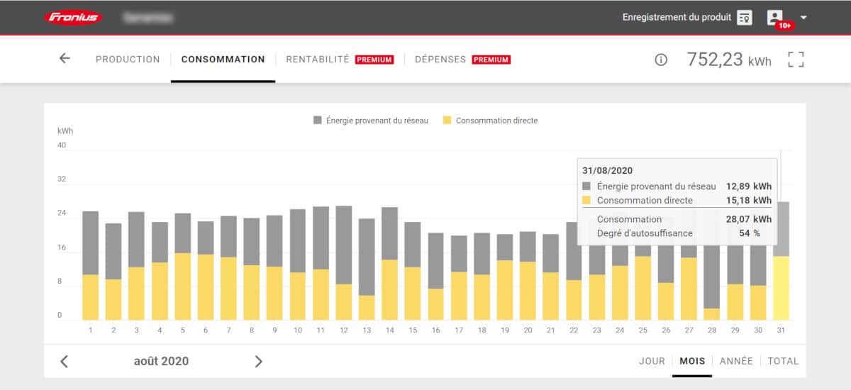Screen dimensions: 851x390
Task: Click the back arrow
Action: click(x=65, y=59)
